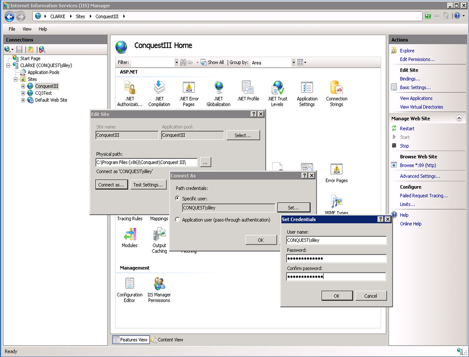Screen dimensions: 469x357
Task: Click Cancel in Set Credentials dialog
Action: pyautogui.click(x=371, y=296)
